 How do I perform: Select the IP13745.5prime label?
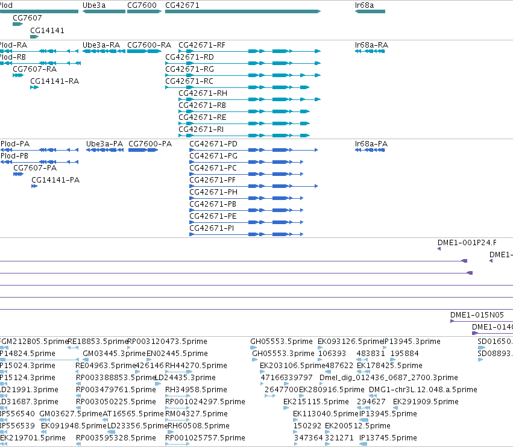click(388, 439)
